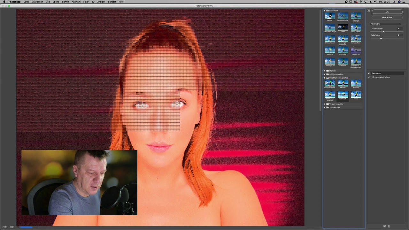Open macOS Spotlight search
Screen dimensions: 409x230
point(394,2)
